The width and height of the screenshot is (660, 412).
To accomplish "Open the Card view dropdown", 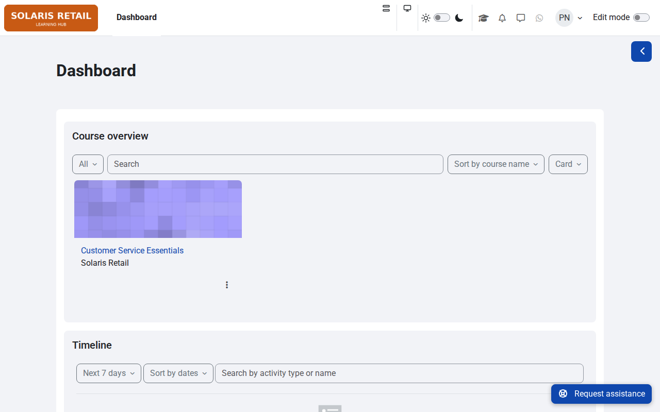I will tap(568, 164).
